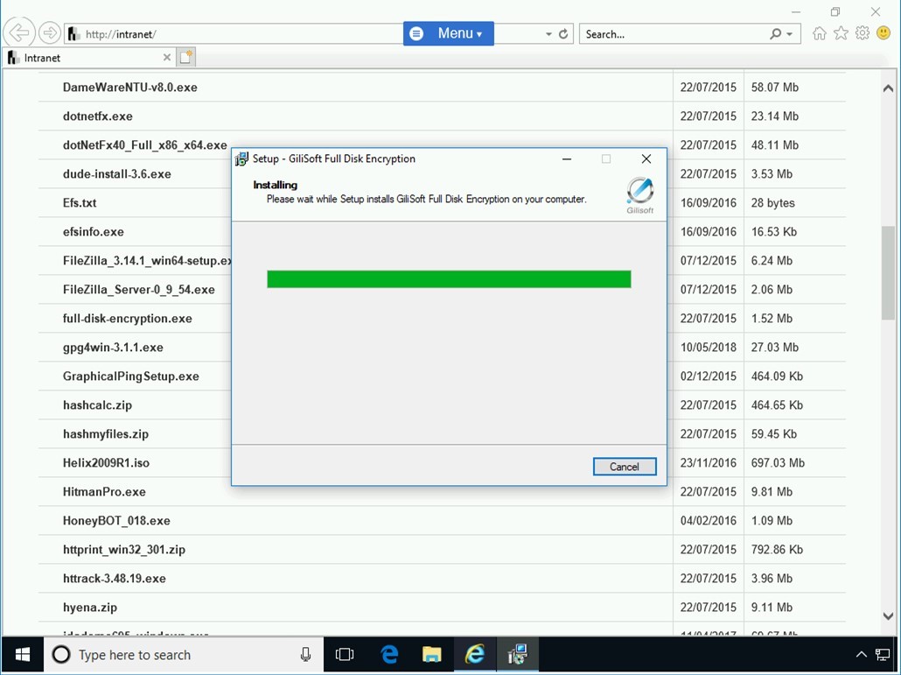Viewport: 901px width, 675px height.
Task: Expand the blue Menu dropdown
Action: (x=448, y=33)
